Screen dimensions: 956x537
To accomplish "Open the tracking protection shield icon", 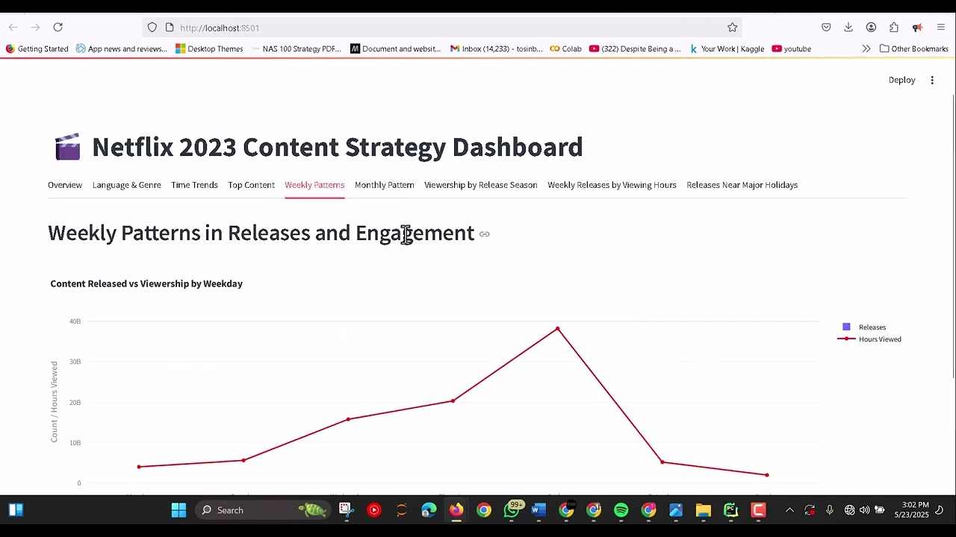I will 152,28.
